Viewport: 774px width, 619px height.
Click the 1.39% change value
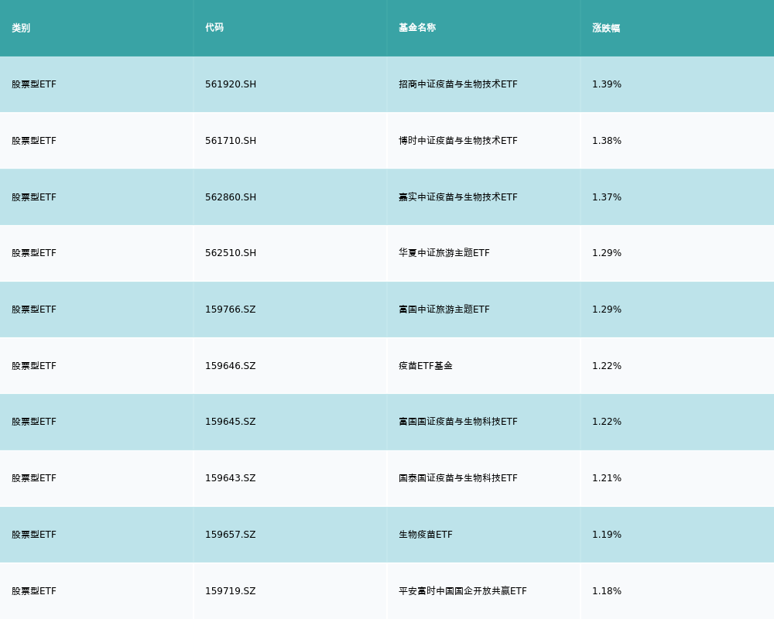607,84
